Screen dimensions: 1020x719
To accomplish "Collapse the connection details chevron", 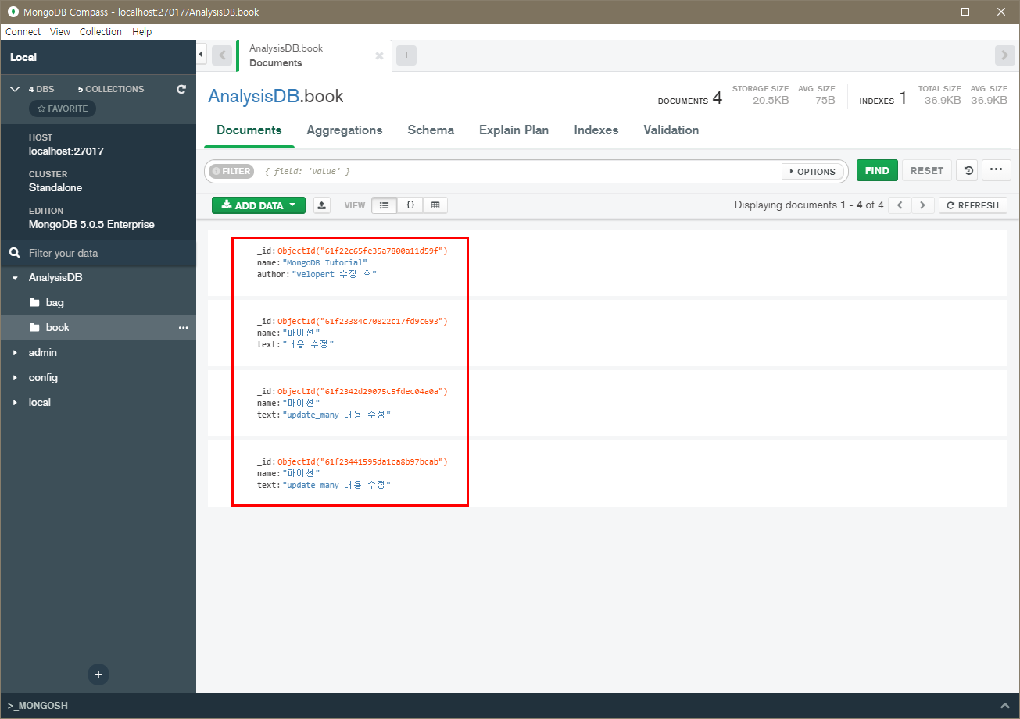I will coord(14,89).
